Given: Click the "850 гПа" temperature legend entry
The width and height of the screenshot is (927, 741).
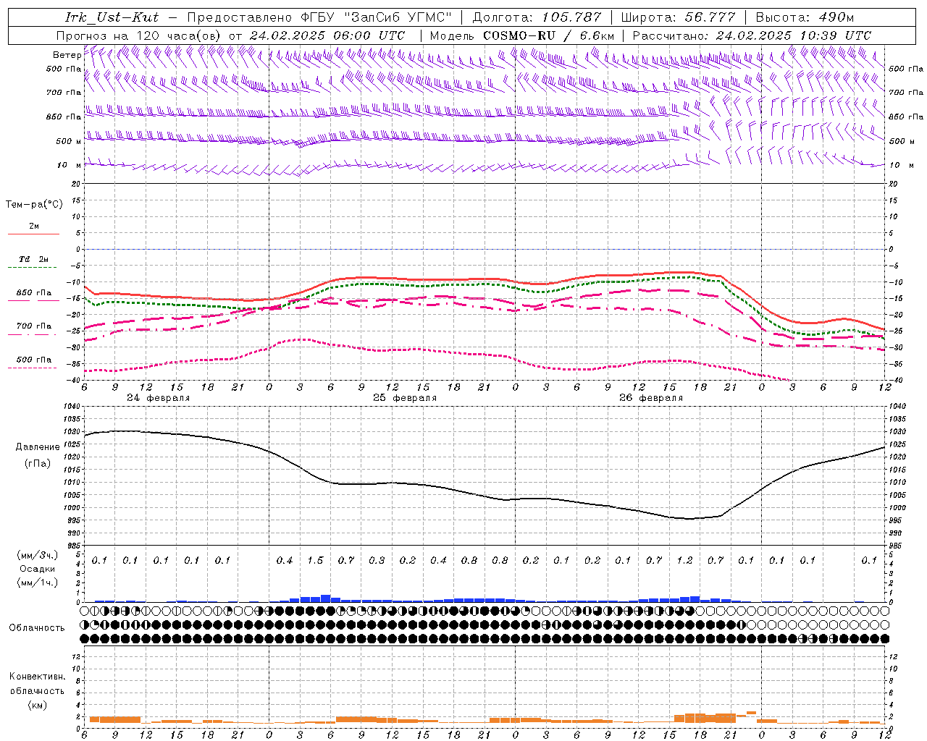Looking at the screenshot, I should (x=33, y=293).
